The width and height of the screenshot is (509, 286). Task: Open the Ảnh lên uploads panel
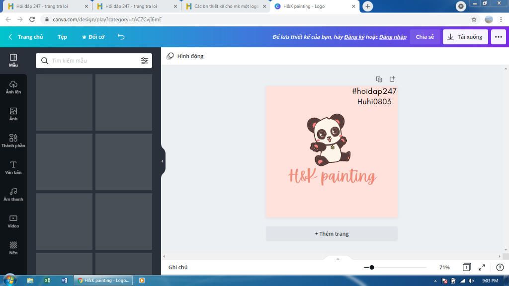13,87
